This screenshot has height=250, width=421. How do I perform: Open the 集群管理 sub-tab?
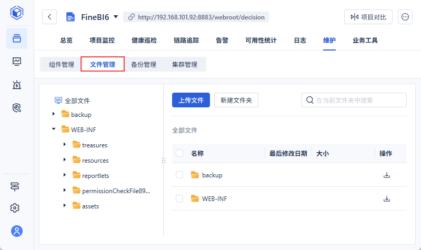point(185,64)
